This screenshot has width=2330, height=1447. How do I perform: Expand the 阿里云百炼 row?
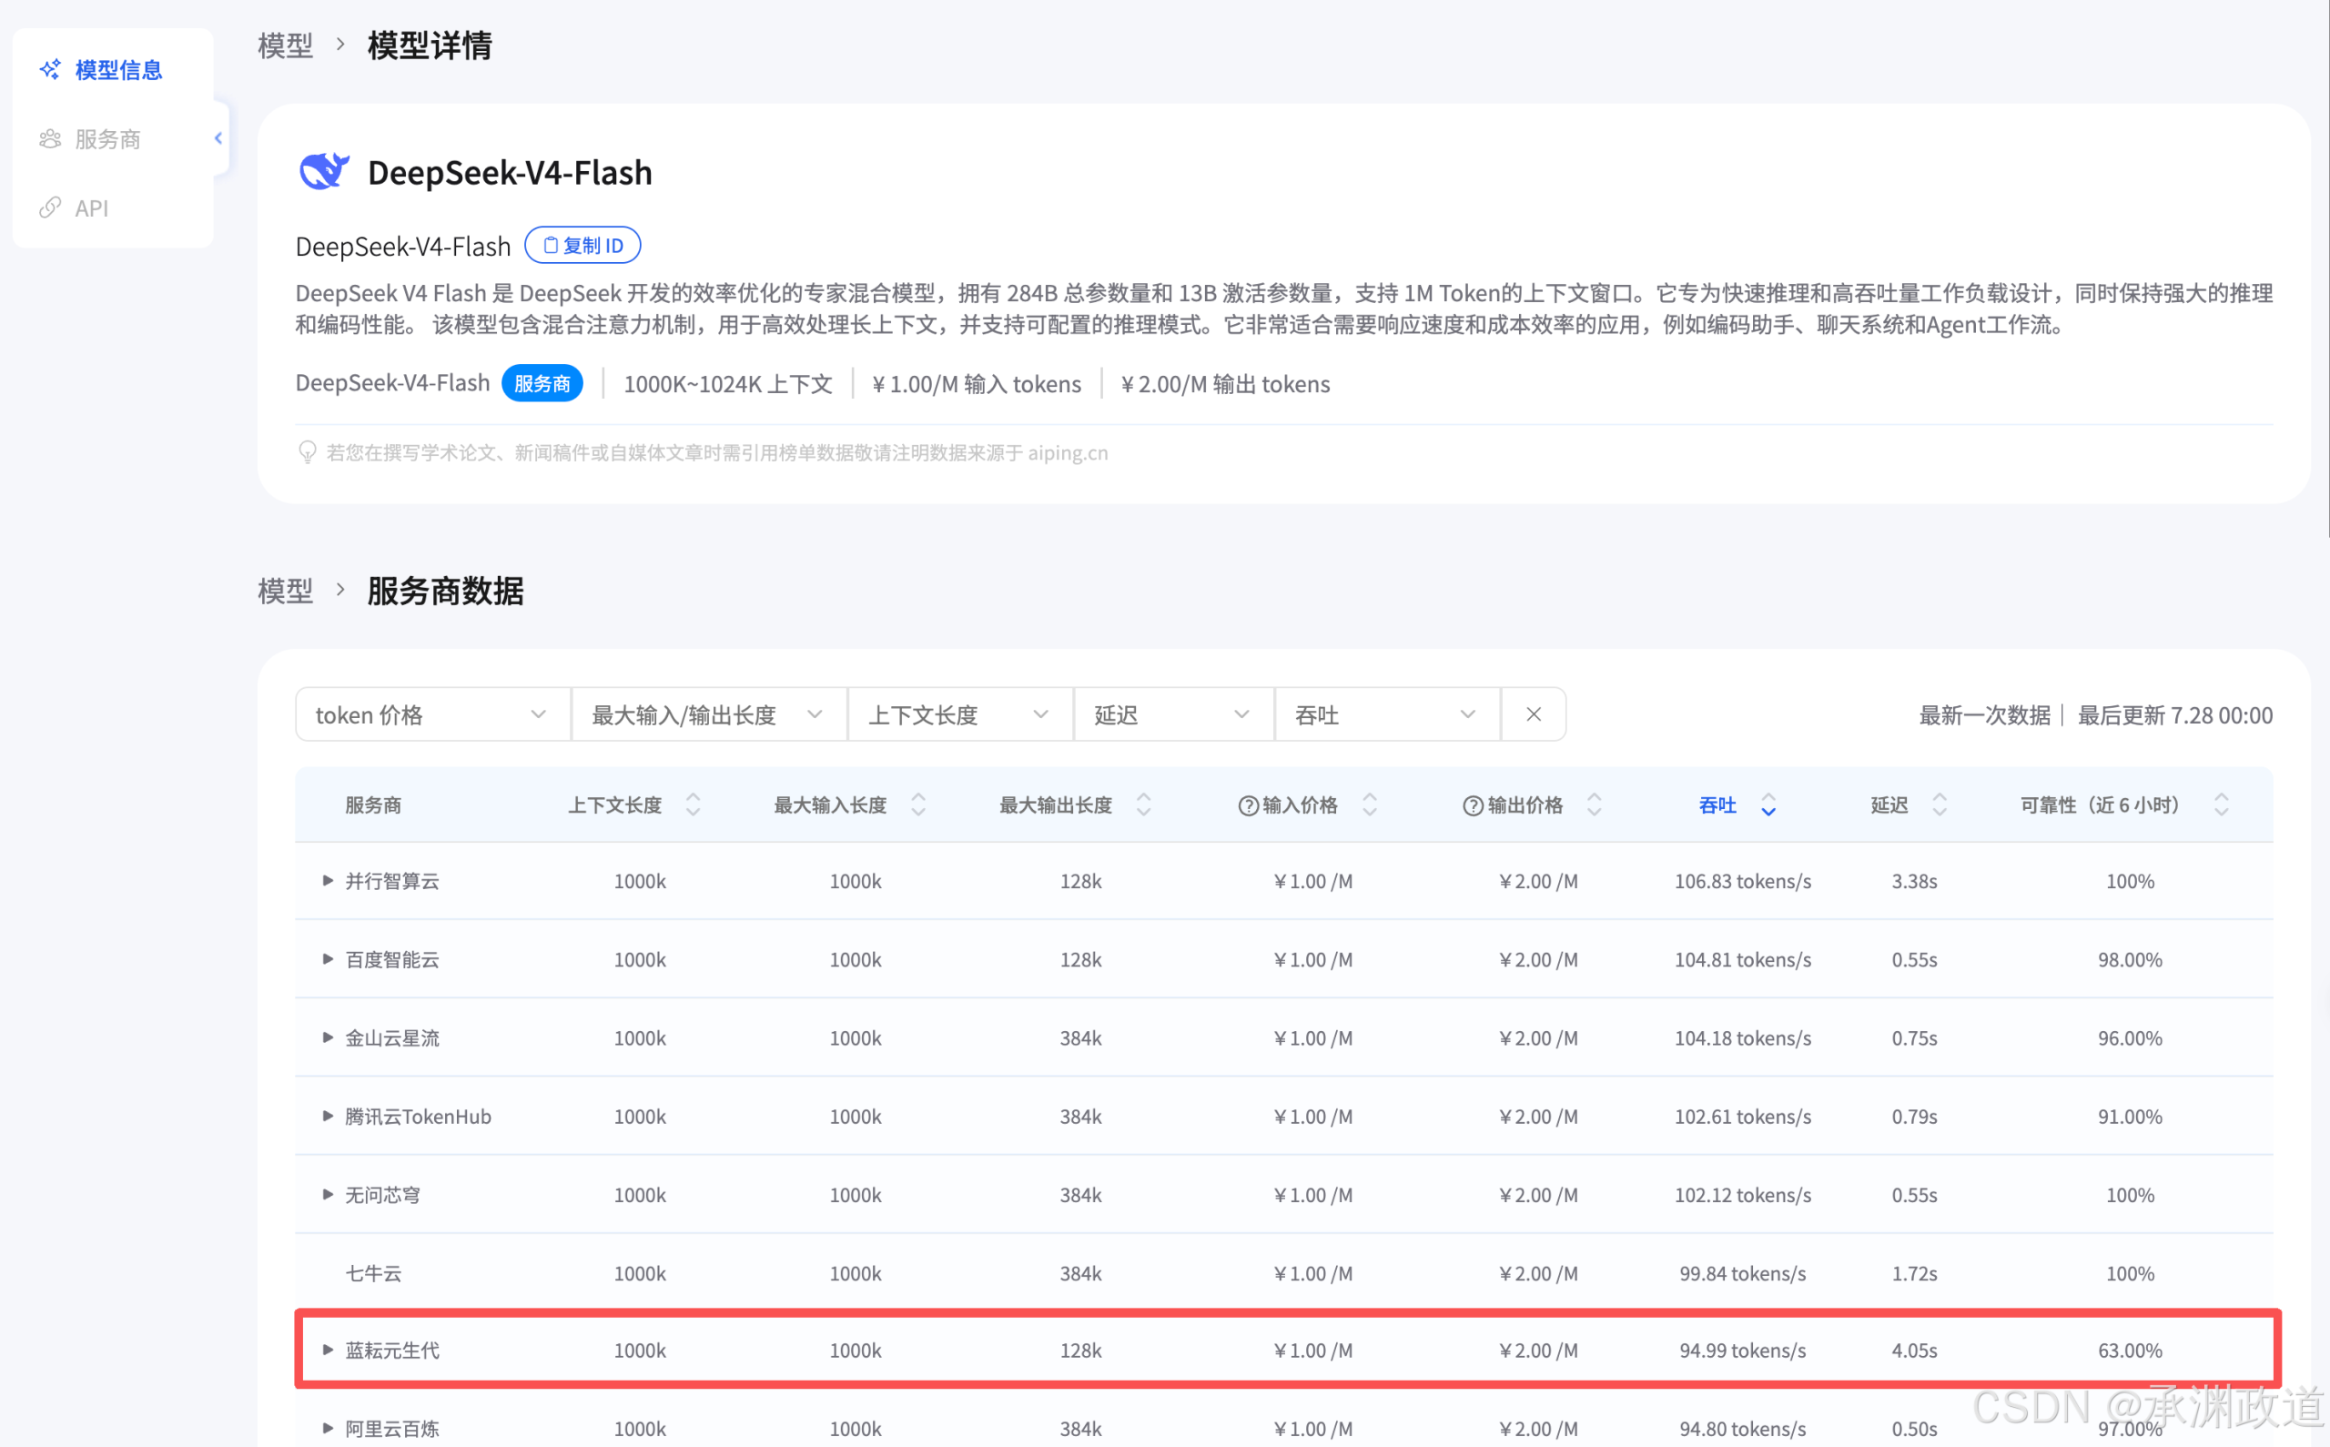[x=328, y=1428]
